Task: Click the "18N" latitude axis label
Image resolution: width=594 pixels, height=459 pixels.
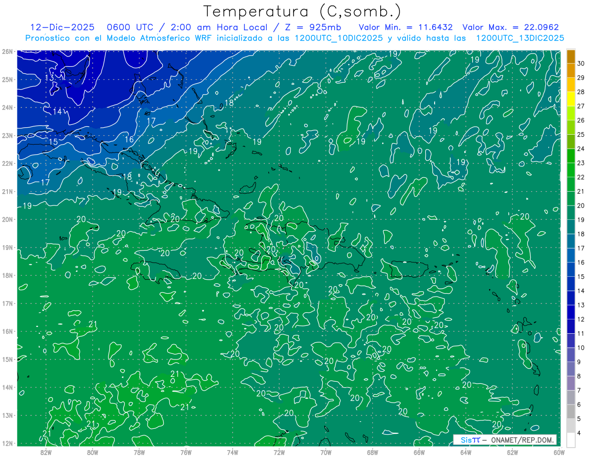Action: click(7, 275)
